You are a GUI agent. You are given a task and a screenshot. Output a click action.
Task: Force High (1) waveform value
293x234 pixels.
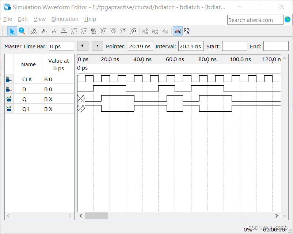(x=54, y=31)
